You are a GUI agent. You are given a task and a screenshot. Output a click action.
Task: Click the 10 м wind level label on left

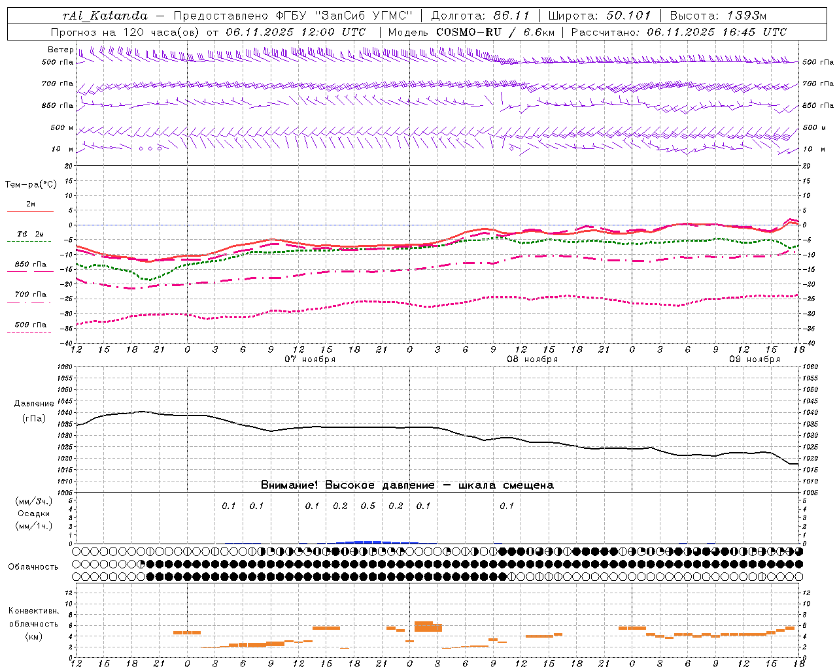click(x=63, y=149)
